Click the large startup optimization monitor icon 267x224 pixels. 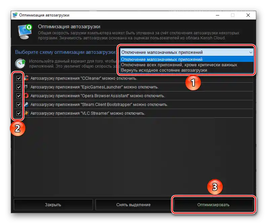pyautogui.click(x=25, y=32)
